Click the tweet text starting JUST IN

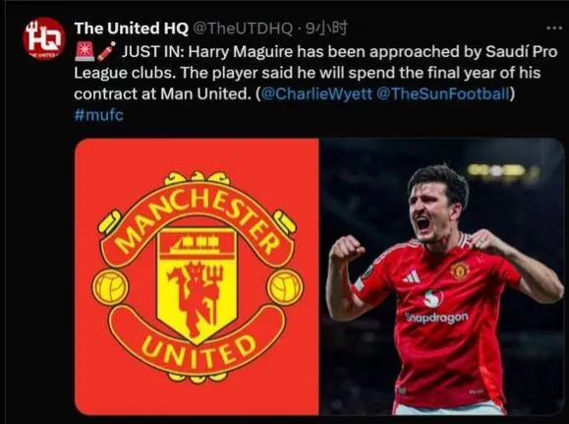[x=315, y=73]
